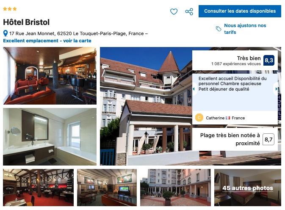The width and height of the screenshot is (285, 210).
Task: Click the three-star hotel rating
Action: (x=10, y=9)
